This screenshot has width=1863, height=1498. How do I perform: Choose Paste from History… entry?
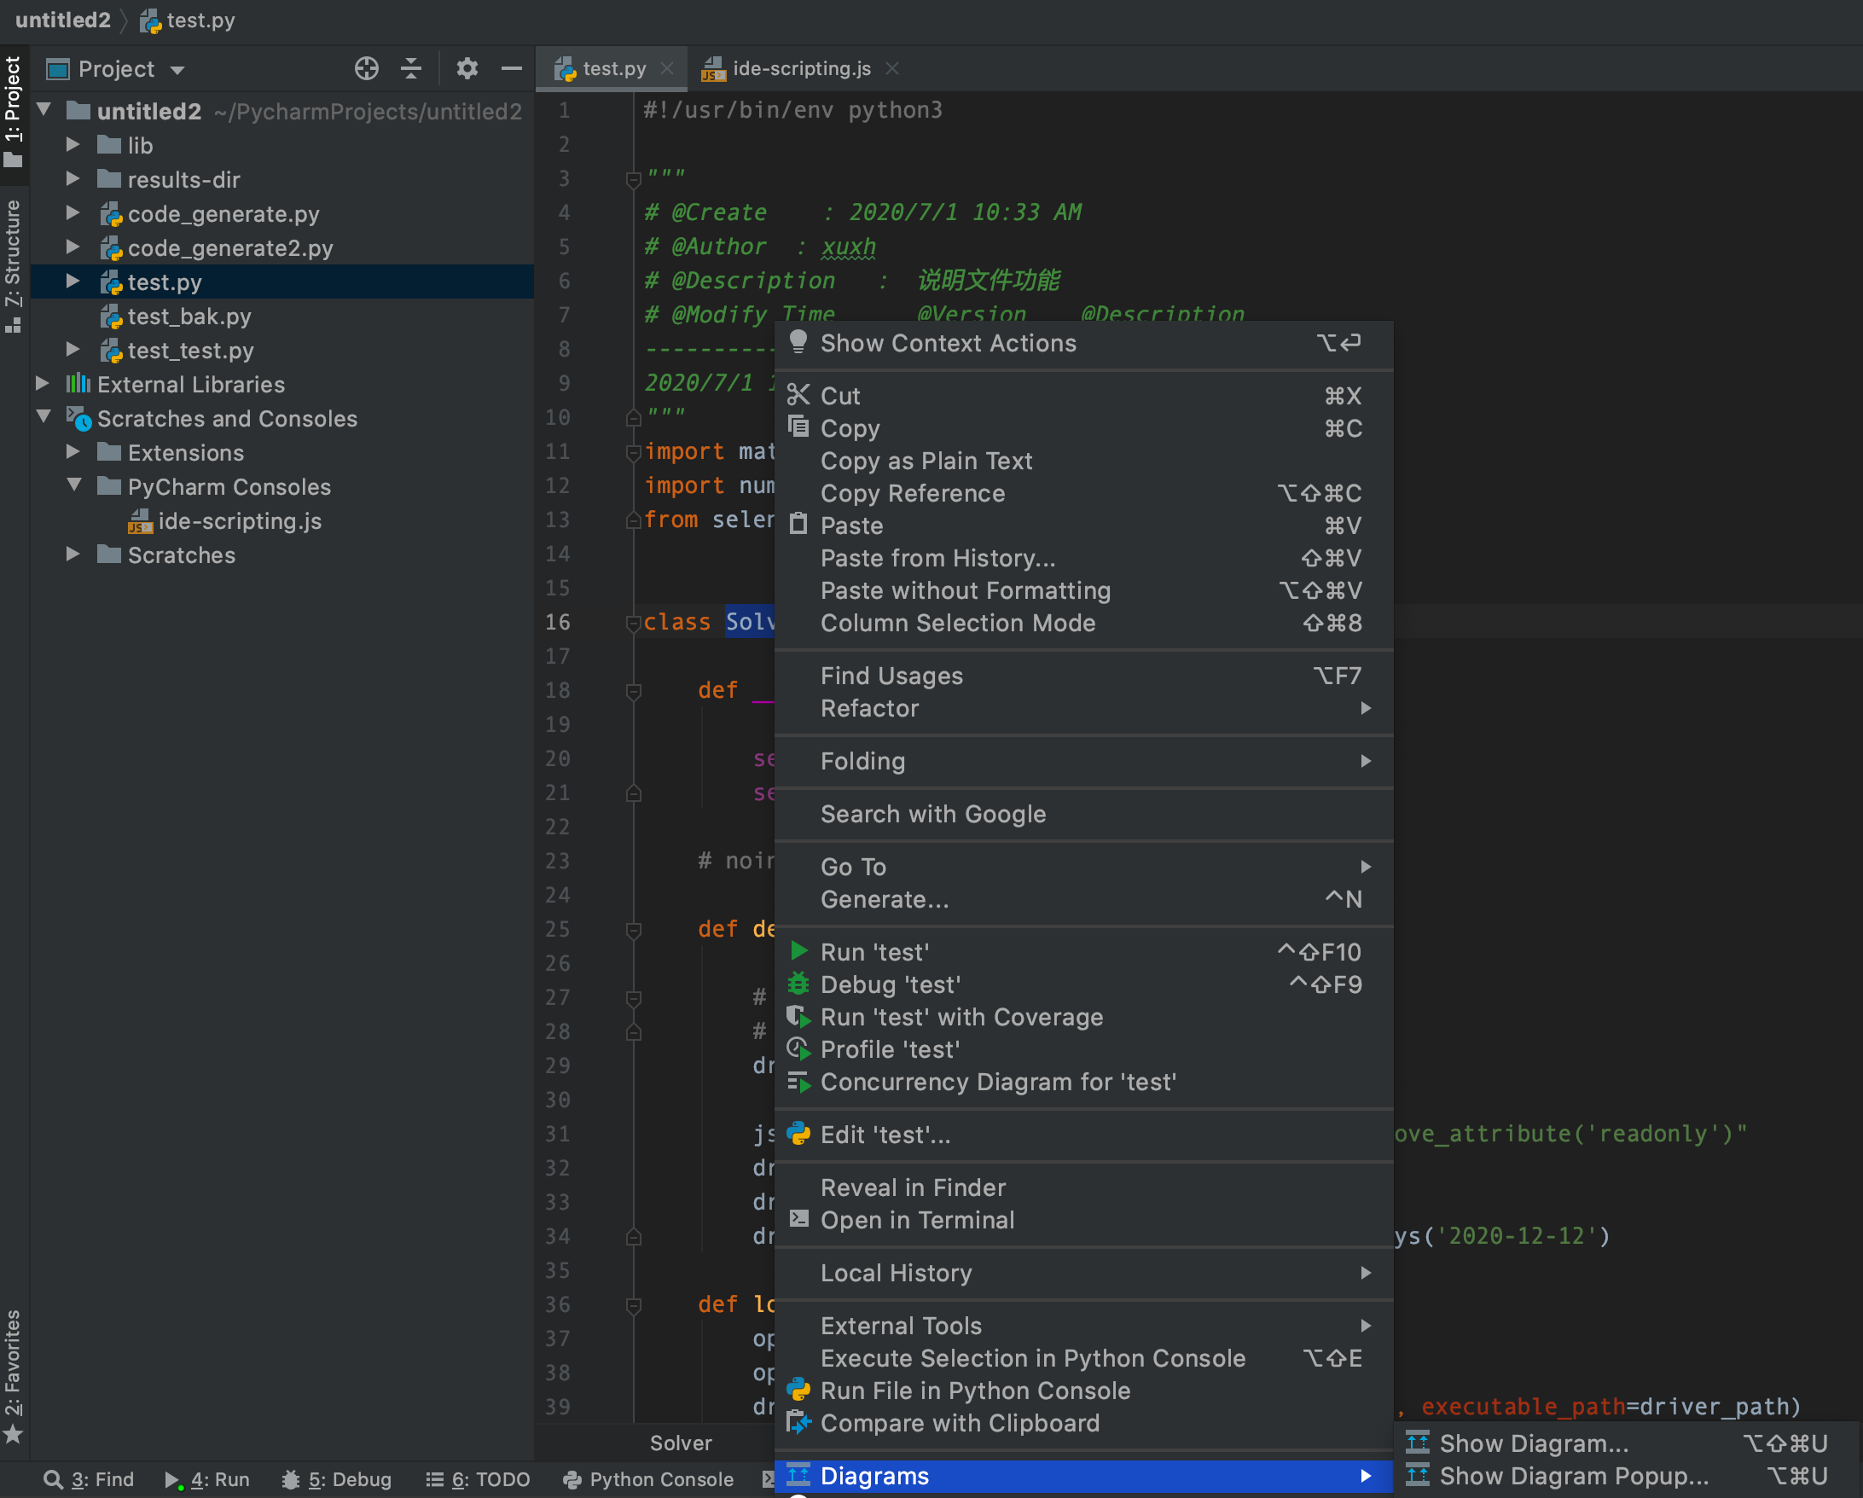tap(1083, 559)
